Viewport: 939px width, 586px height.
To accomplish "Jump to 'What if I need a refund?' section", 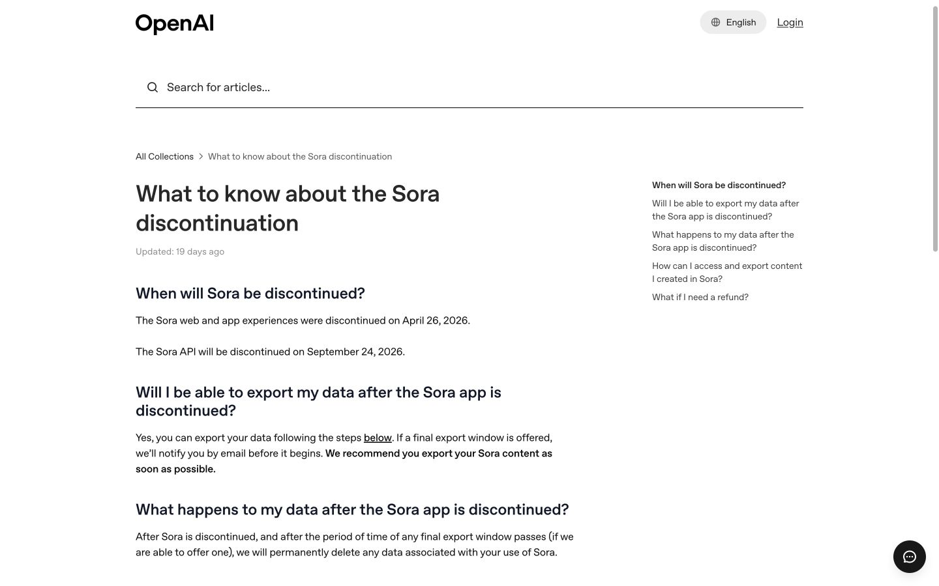I will tap(700, 297).
